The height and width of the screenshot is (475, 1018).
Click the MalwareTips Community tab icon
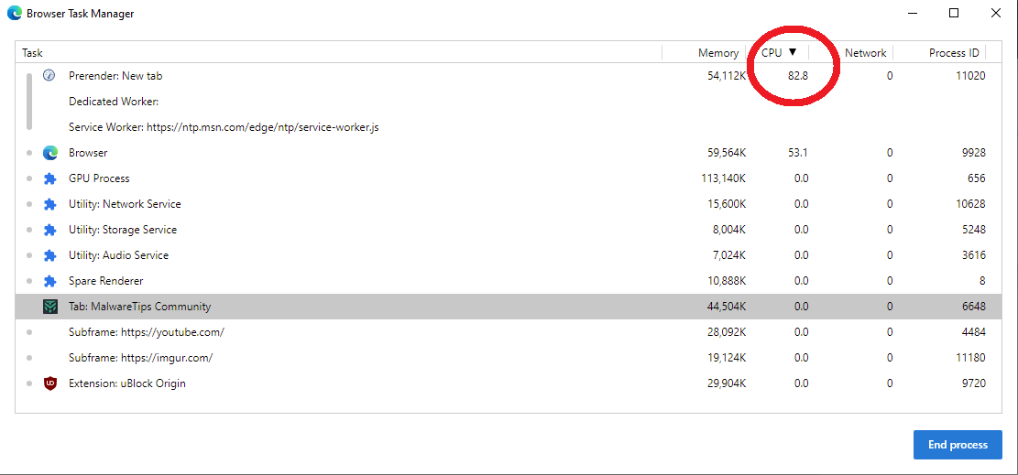click(50, 307)
